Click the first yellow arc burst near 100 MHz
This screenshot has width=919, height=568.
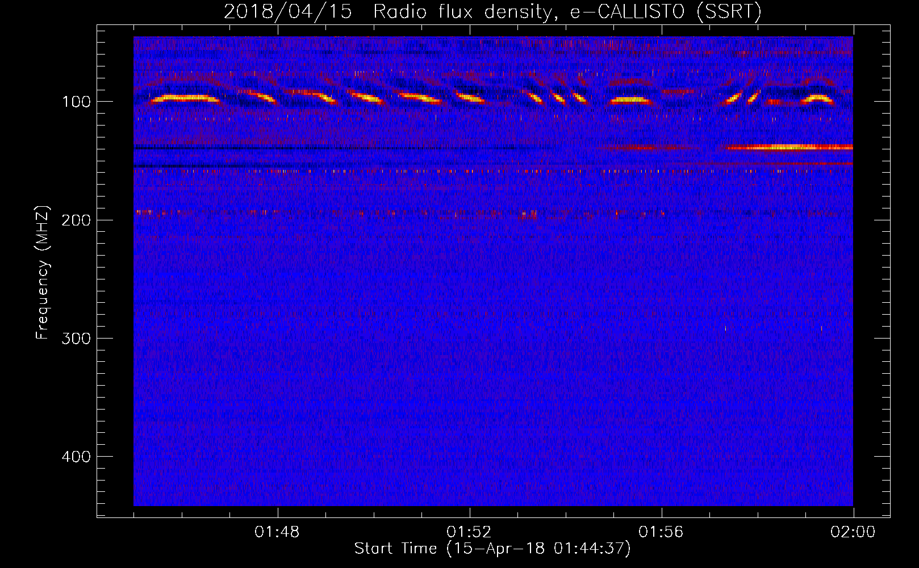185,98
